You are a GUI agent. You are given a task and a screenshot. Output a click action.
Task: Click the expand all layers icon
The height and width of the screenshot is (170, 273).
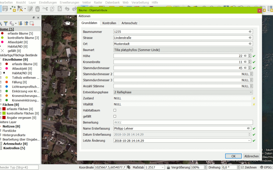[20, 23]
